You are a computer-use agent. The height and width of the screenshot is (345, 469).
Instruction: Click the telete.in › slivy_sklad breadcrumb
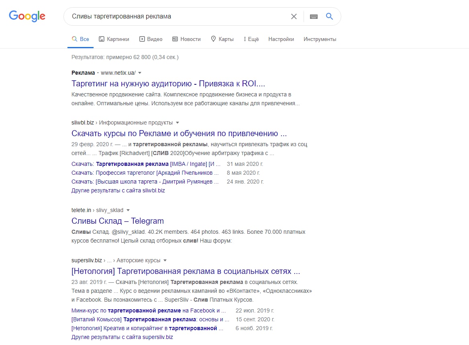[97, 210]
